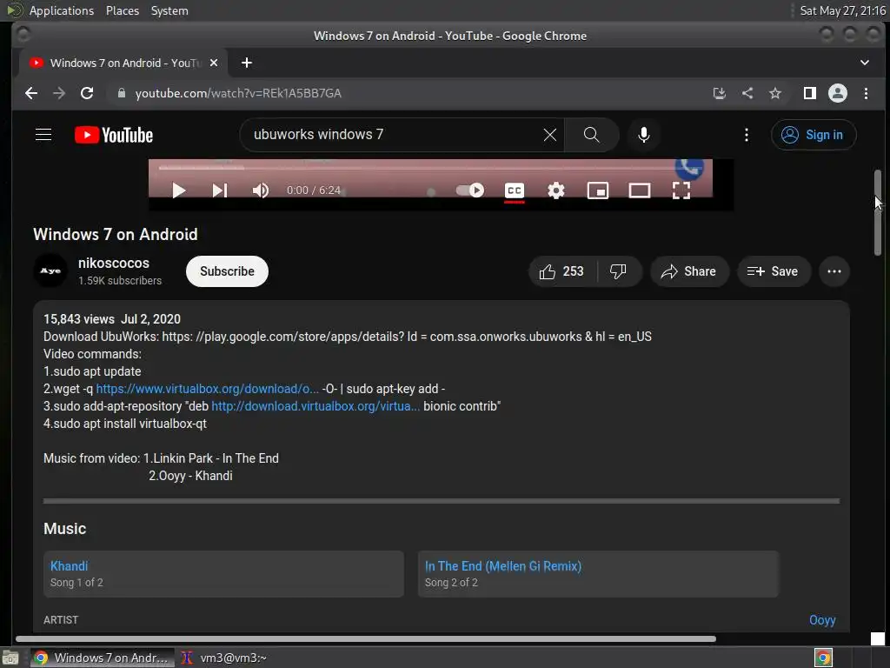Like the video (253)
This screenshot has width=890, height=668.
click(562, 271)
